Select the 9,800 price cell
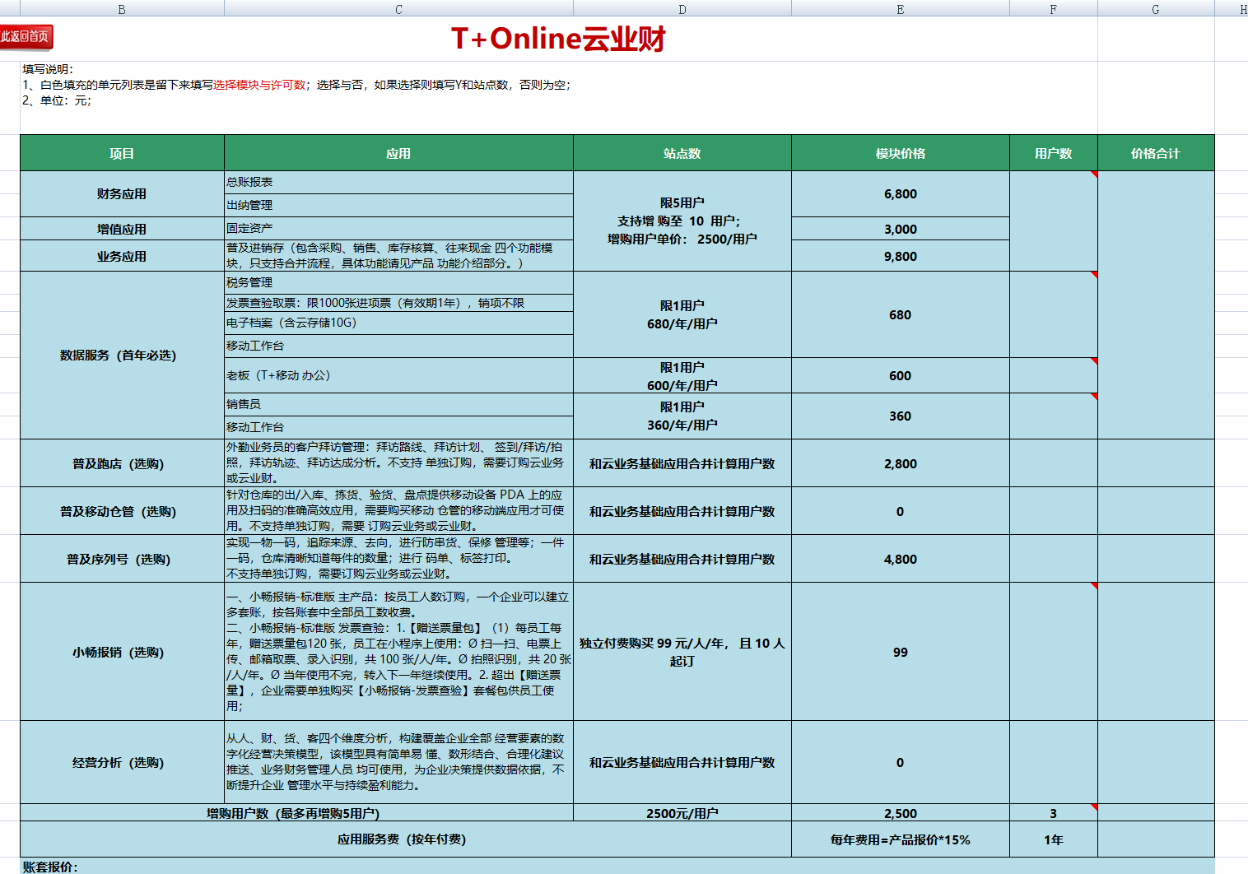The image size is (1248, 874). tap(901, 256)
